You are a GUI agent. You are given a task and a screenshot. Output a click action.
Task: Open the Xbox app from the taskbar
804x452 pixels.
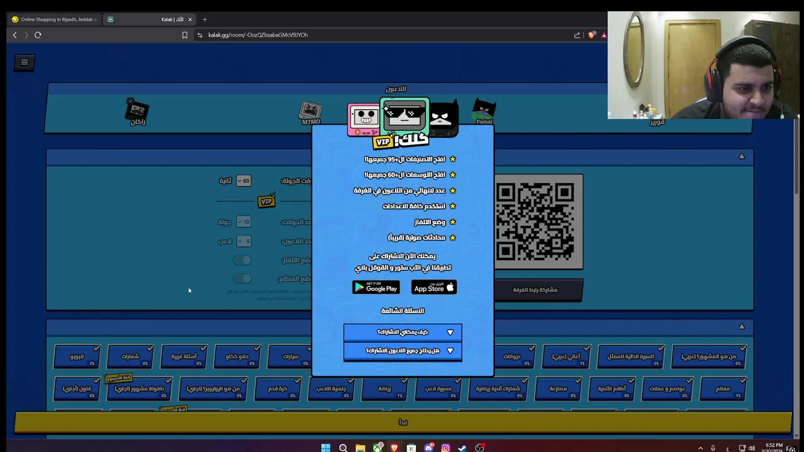377,448
